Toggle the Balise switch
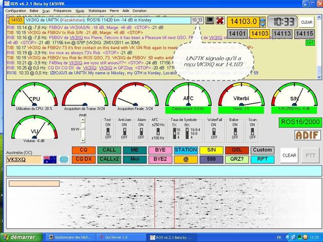 235,131
